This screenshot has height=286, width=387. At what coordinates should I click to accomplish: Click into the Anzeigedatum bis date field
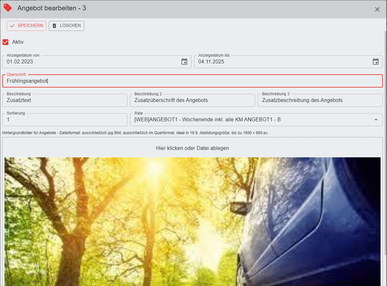pos(280,62)
